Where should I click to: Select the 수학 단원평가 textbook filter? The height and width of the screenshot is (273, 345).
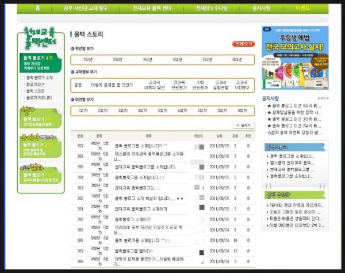200,85
